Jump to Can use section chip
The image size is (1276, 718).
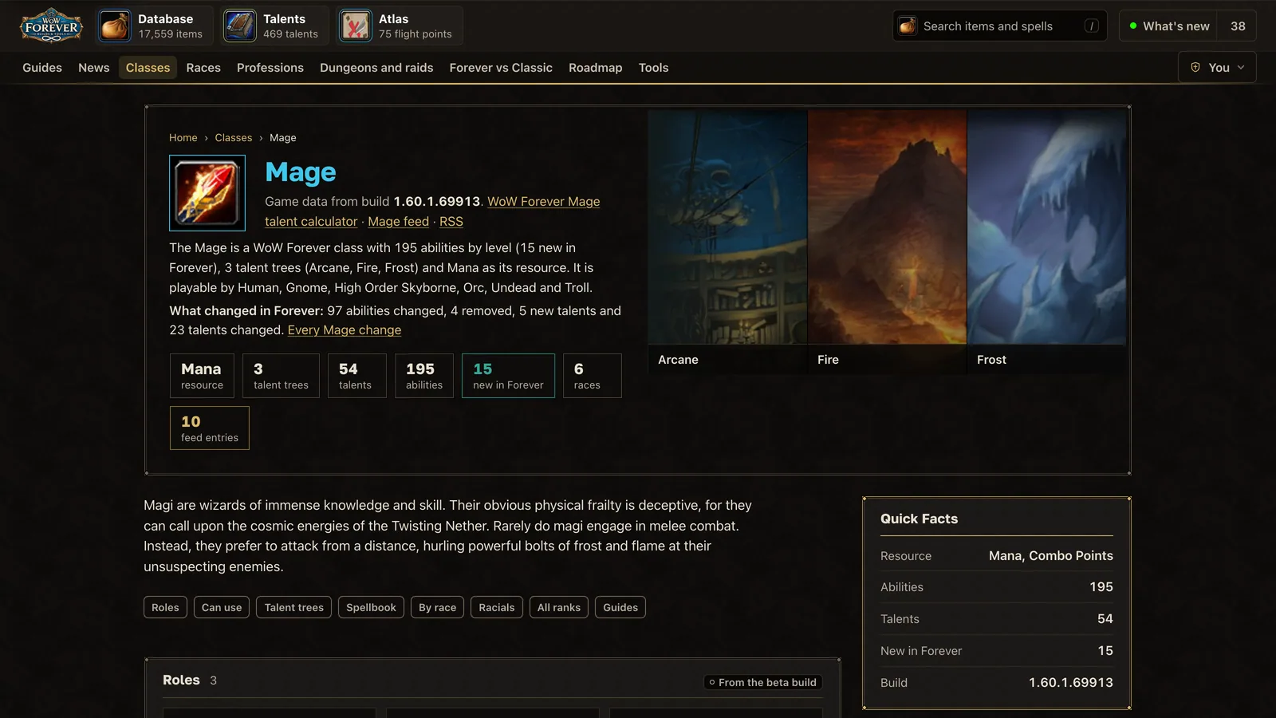pyautogui.click(x=222, y=608)
